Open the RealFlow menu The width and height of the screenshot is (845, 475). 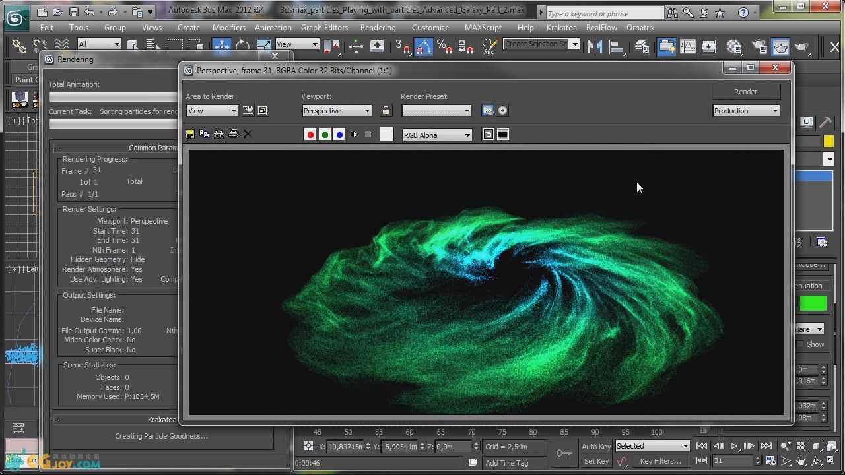601,28
